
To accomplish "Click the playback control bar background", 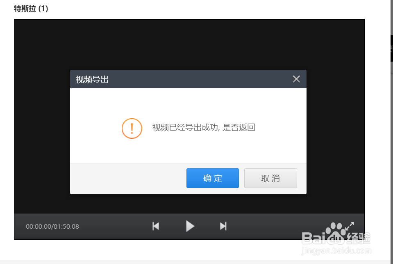I will tap(115, 226).
